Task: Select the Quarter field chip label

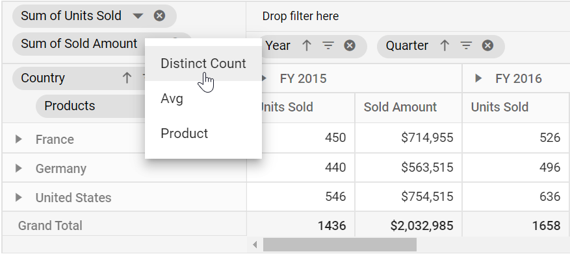Action: pyautogui.click(x=407, y=45)
